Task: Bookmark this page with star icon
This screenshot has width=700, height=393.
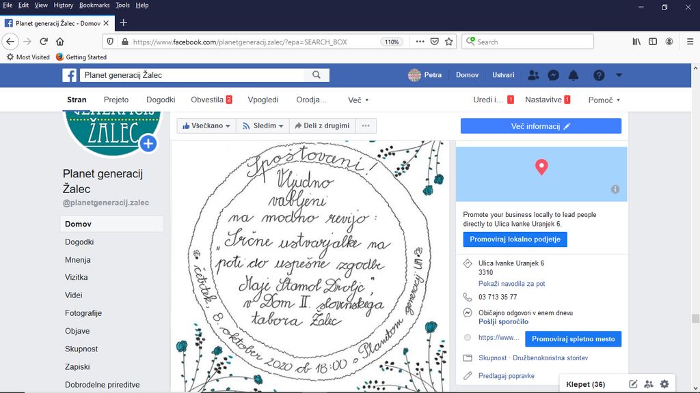Action: click(449, 42)
